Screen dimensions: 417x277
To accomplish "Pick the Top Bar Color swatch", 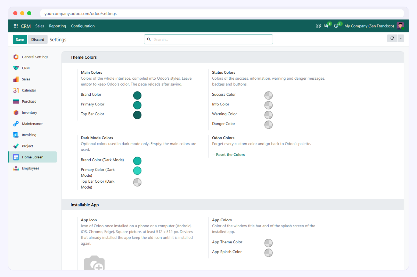I will click(137, 115).
